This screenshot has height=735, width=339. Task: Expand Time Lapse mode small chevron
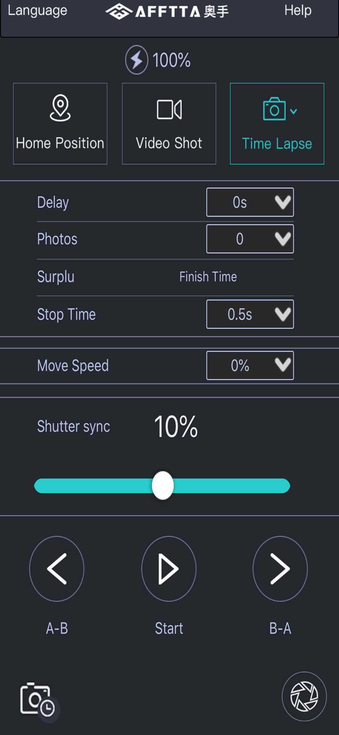coord(294,111)
